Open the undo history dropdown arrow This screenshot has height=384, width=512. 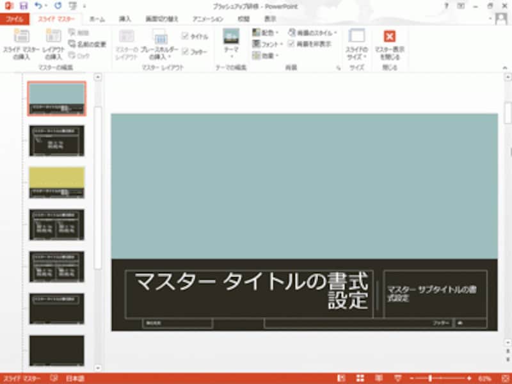tap(46, 6)
